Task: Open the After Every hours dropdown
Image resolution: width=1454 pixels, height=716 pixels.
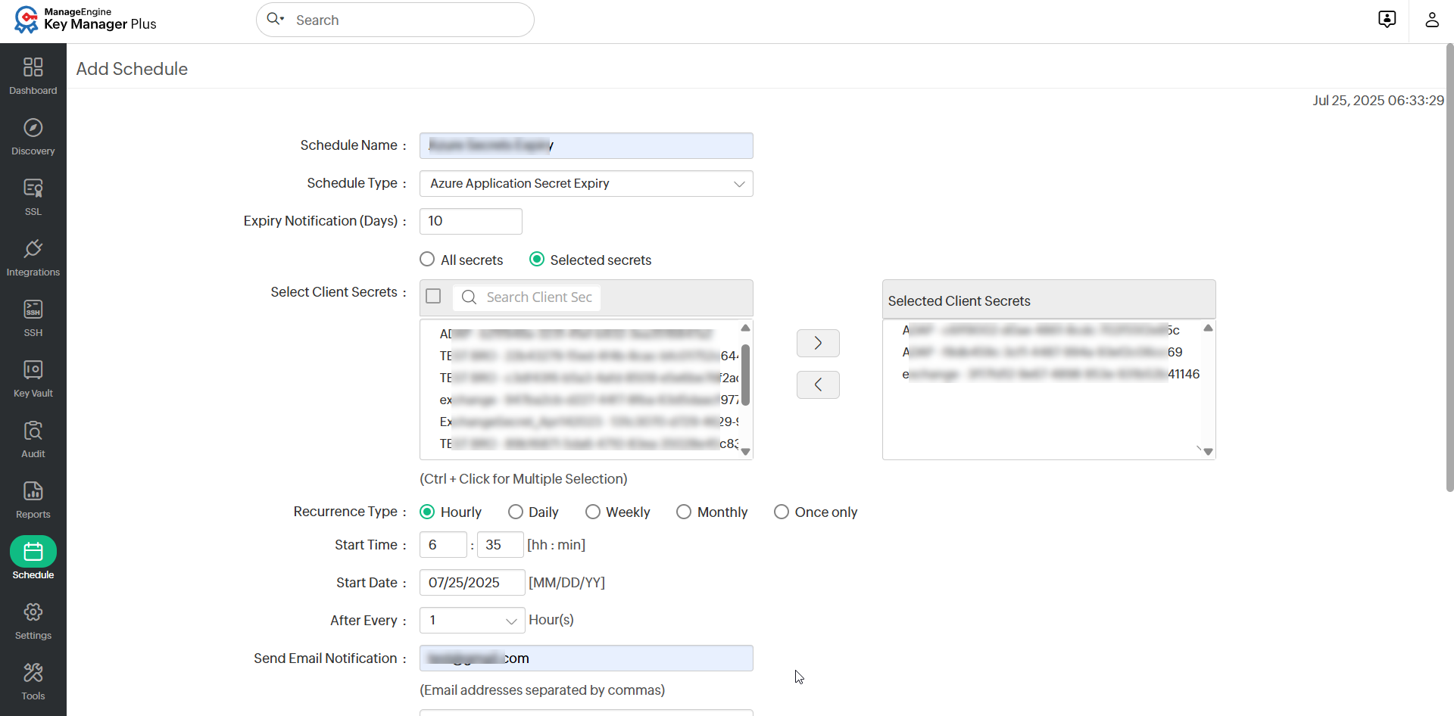Action: point(472,620)
